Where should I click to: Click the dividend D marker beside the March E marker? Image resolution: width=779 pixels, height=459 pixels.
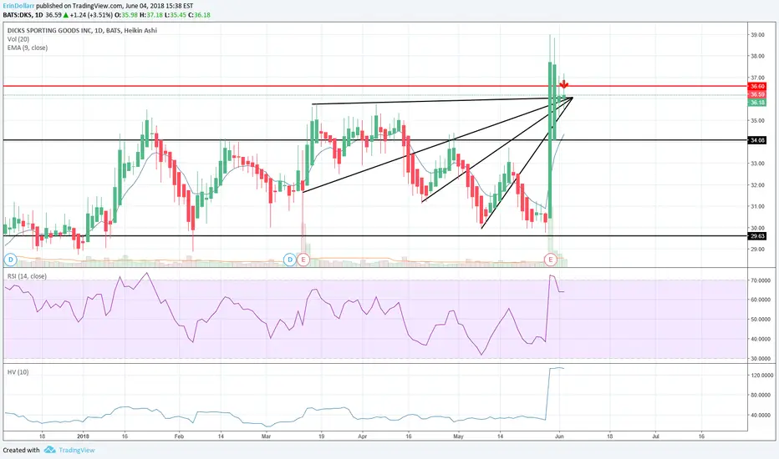(290, 259)
